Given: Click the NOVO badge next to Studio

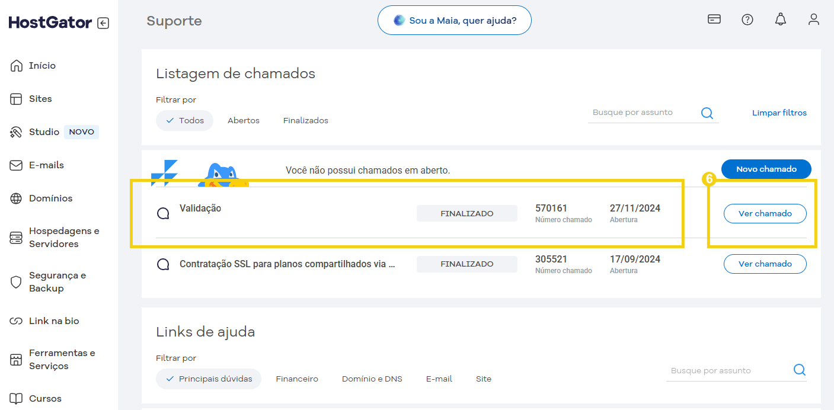Looking at the screenshot, I should [82, 132].
